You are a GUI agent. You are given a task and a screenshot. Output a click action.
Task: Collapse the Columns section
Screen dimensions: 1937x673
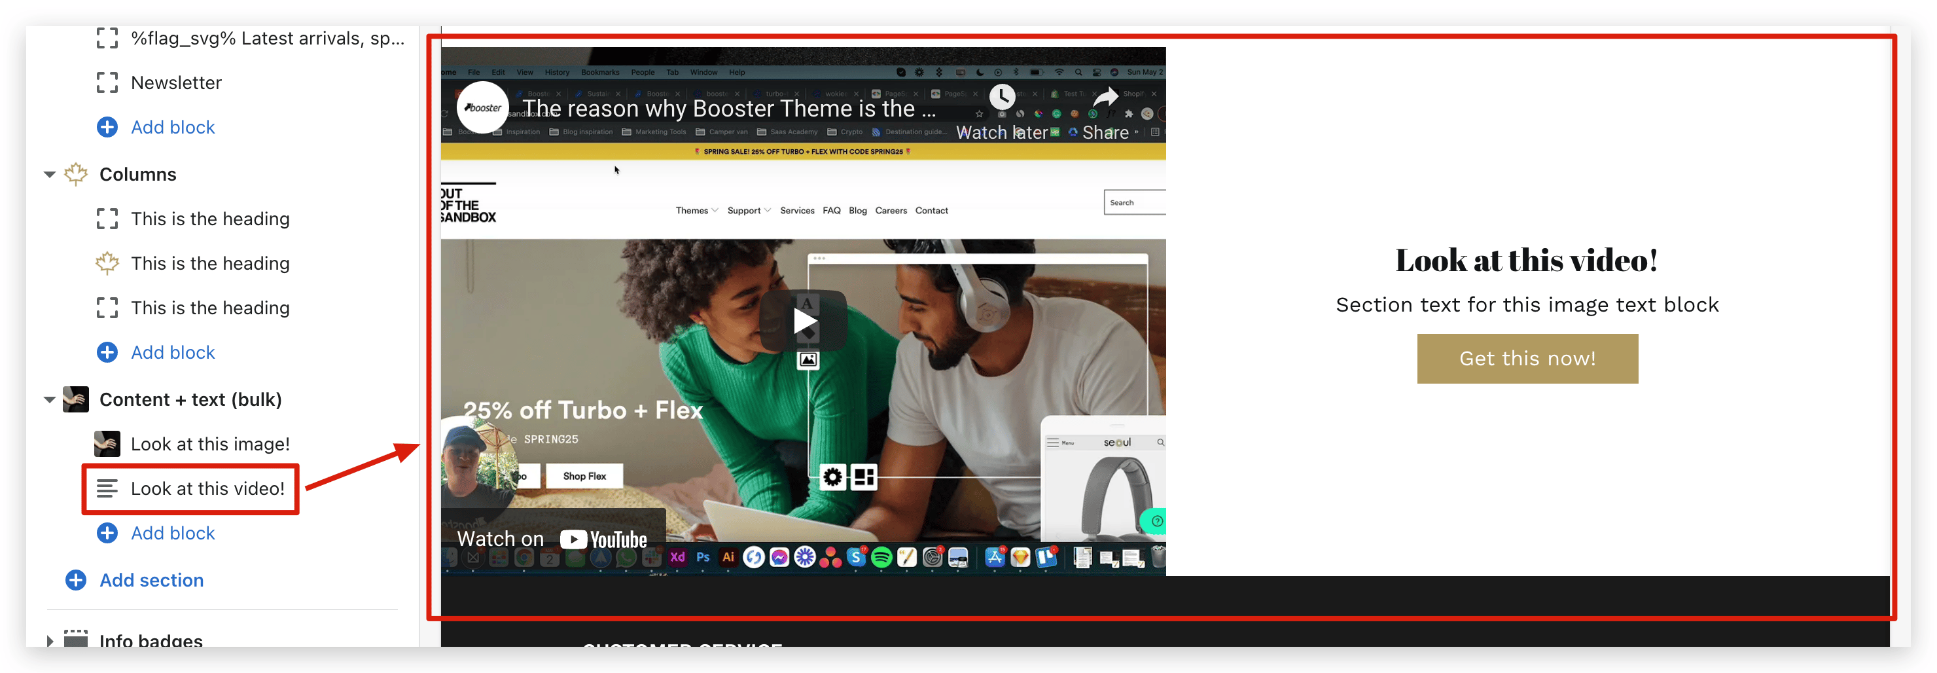coord(50,174)
